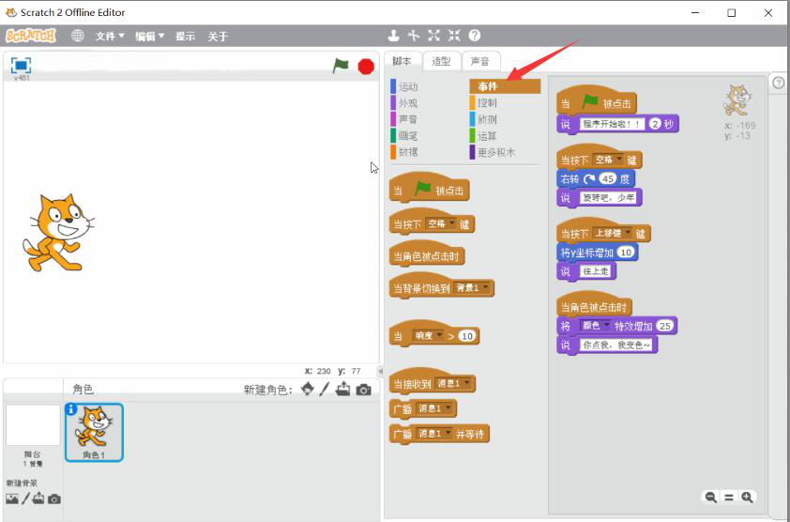Select the 运算 block category
Screen dimensions: 790x522
pos(484,136)
